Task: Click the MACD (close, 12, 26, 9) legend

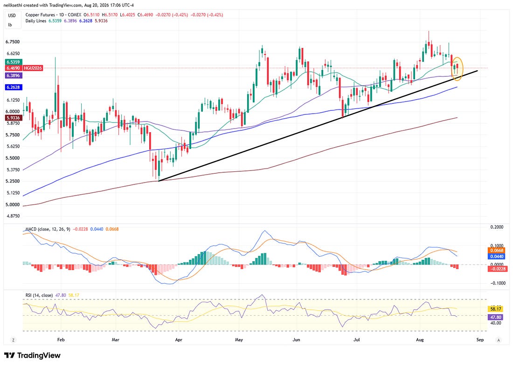Action: tap(48, 229)
